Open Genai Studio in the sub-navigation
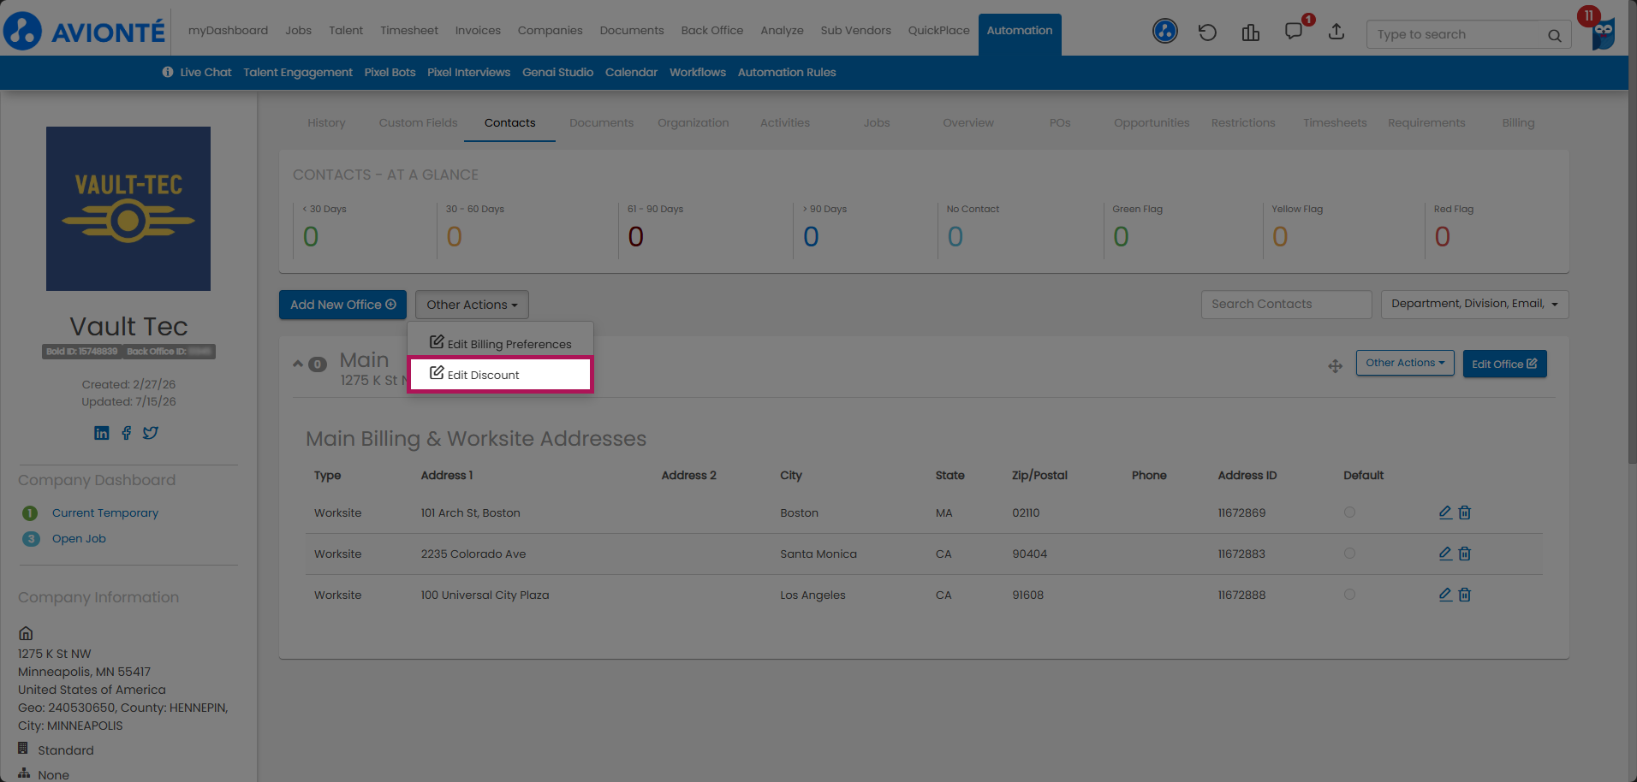The image size is (1637, 782). point(557,73)
